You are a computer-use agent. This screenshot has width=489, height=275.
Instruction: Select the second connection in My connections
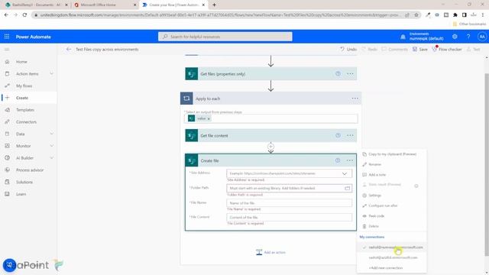coord(393,257)
